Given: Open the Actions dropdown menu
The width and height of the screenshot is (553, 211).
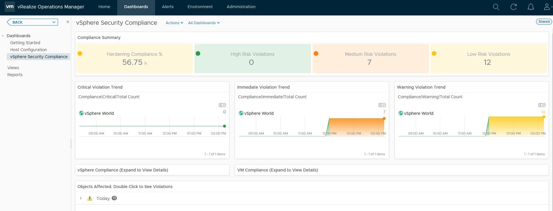Looking at the screenshot, I should 174,23.
